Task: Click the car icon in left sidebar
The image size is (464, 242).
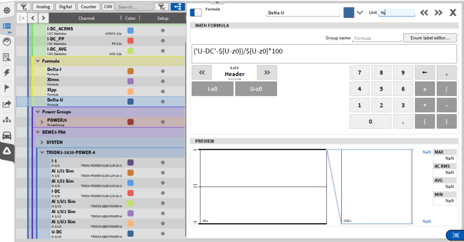Action: click(7, 135)
